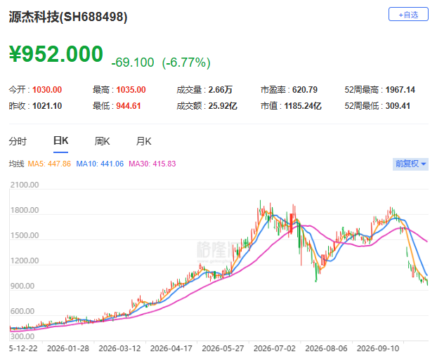Click the 2026-09-10 date axis marker

[x=378, y=348]
